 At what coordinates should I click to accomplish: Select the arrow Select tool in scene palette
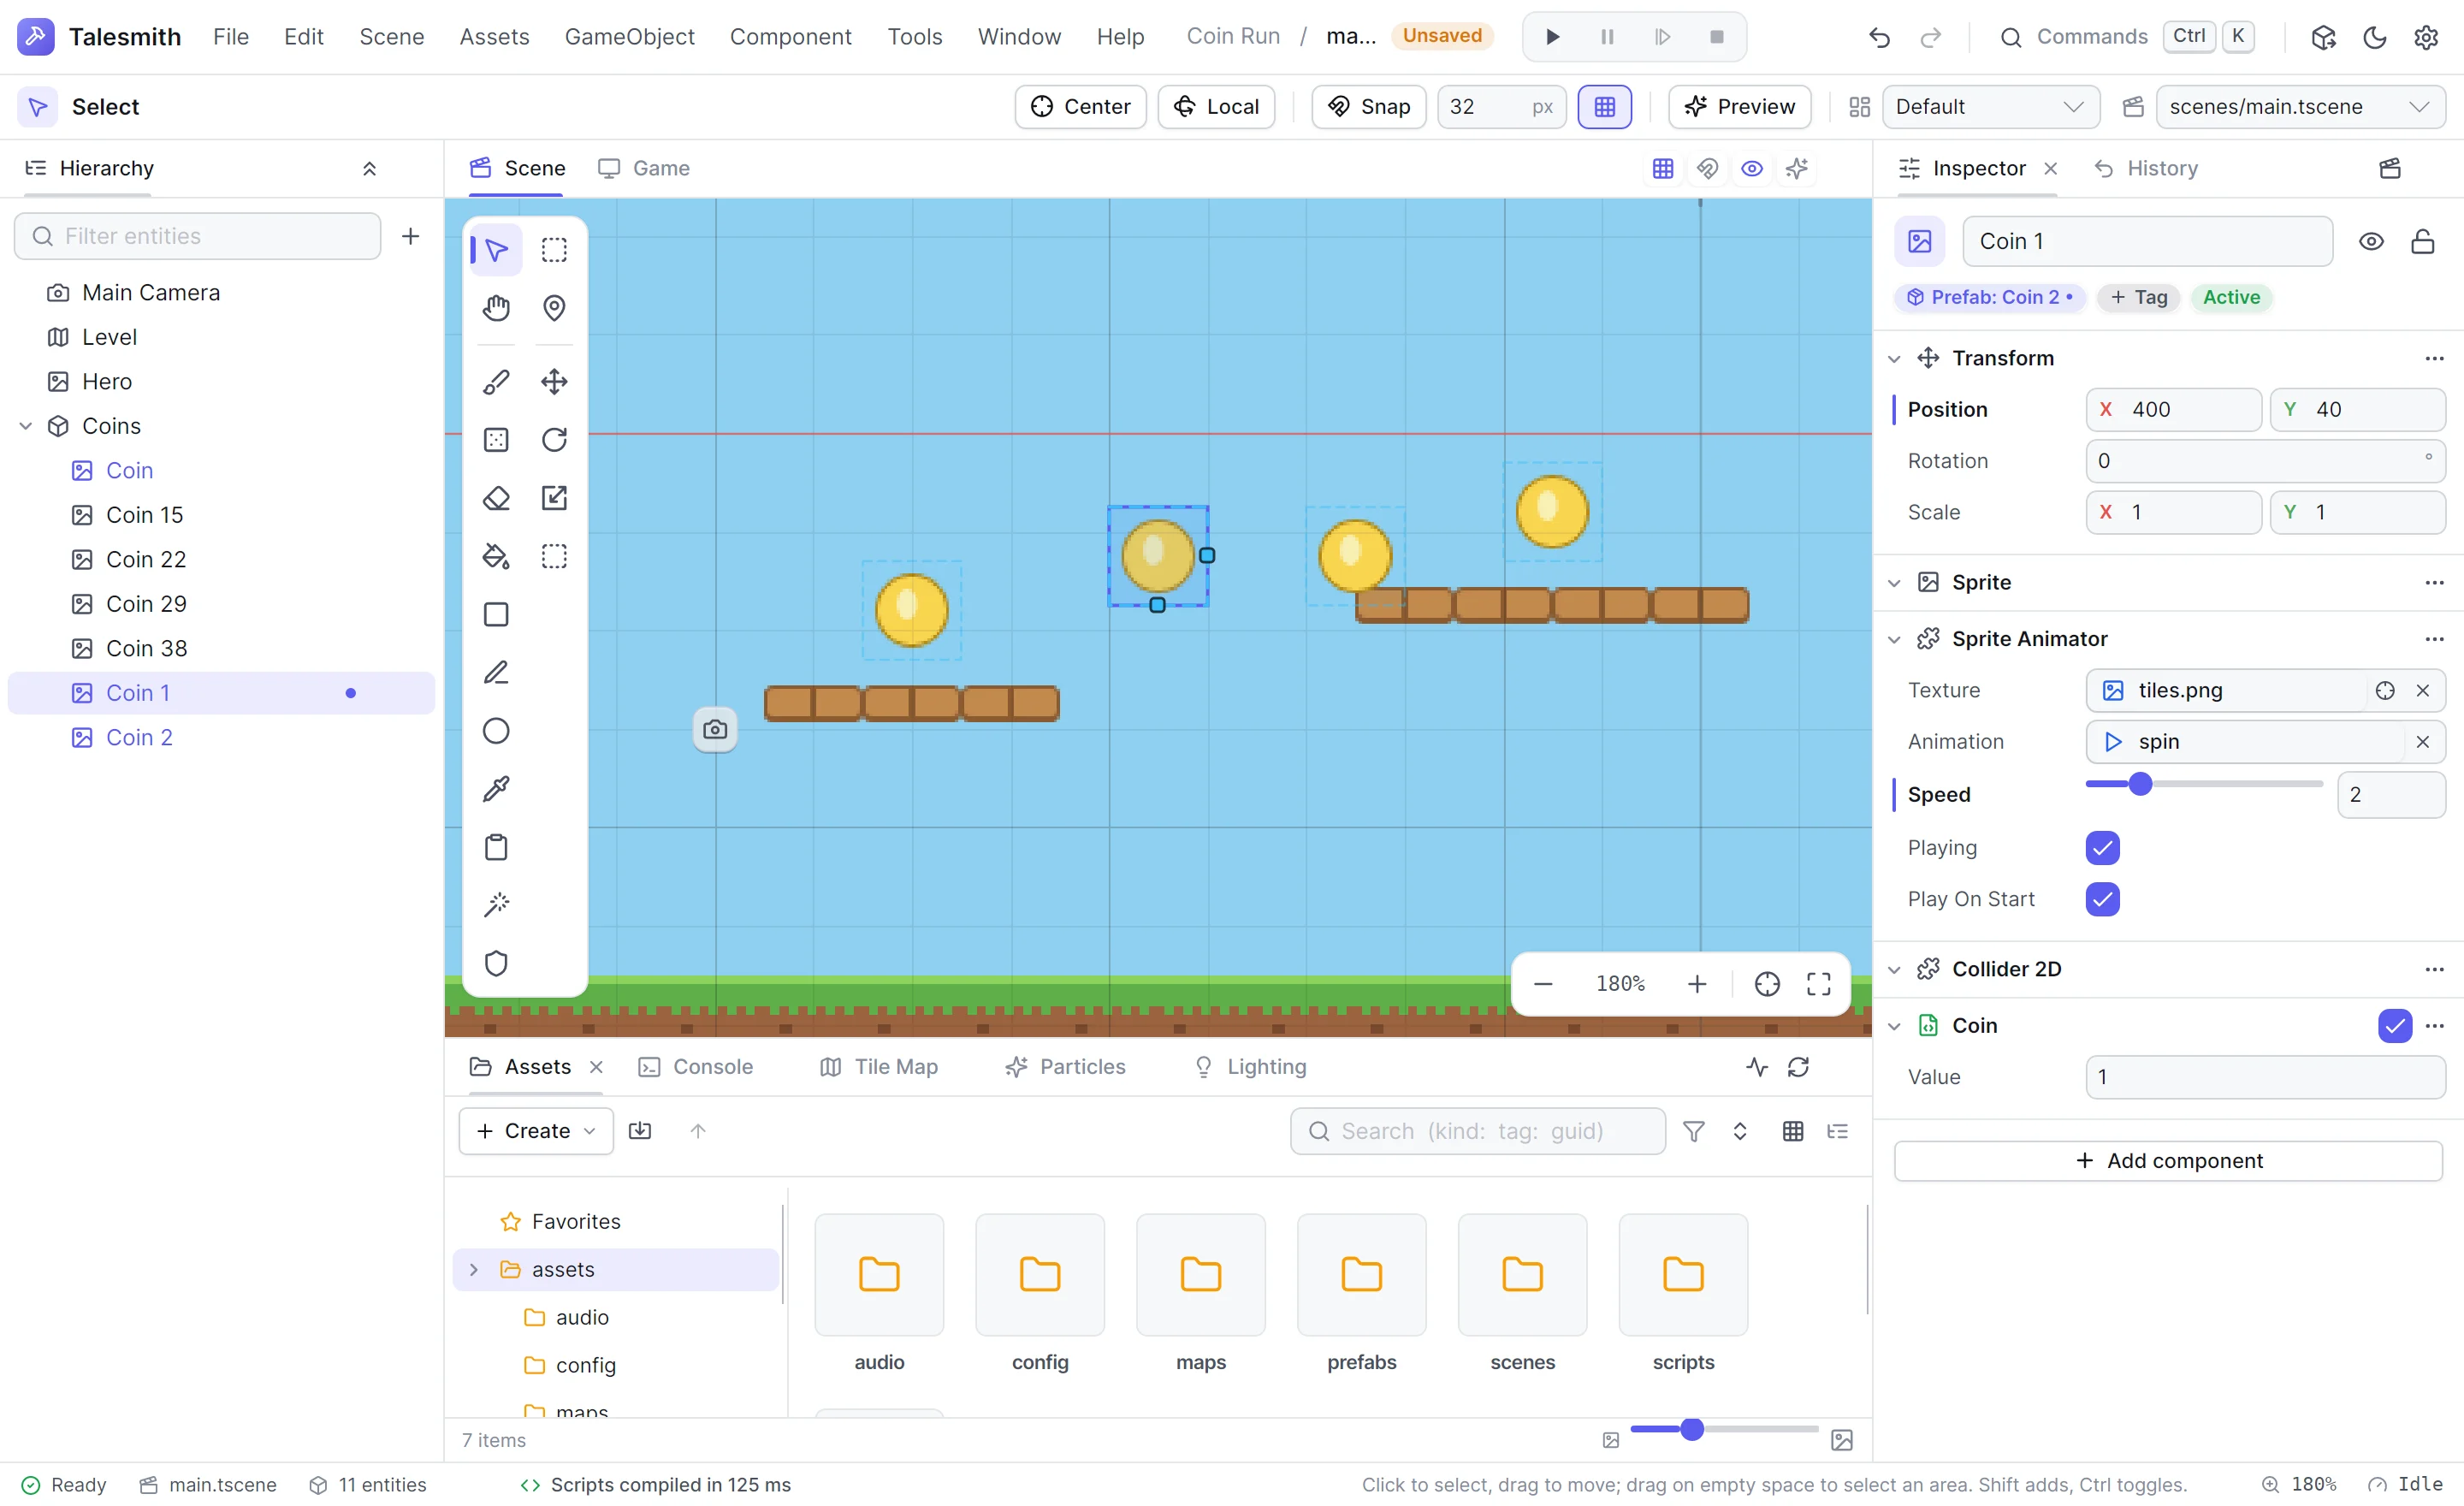(x=496, y=249)
